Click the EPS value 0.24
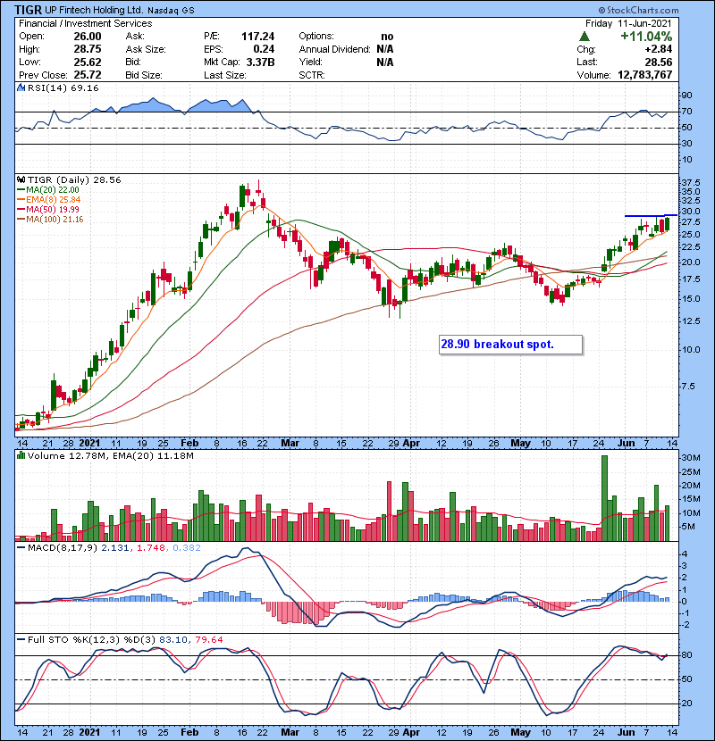Image resolution: width=715 pixels, height=741 pixels. [264, 49]
